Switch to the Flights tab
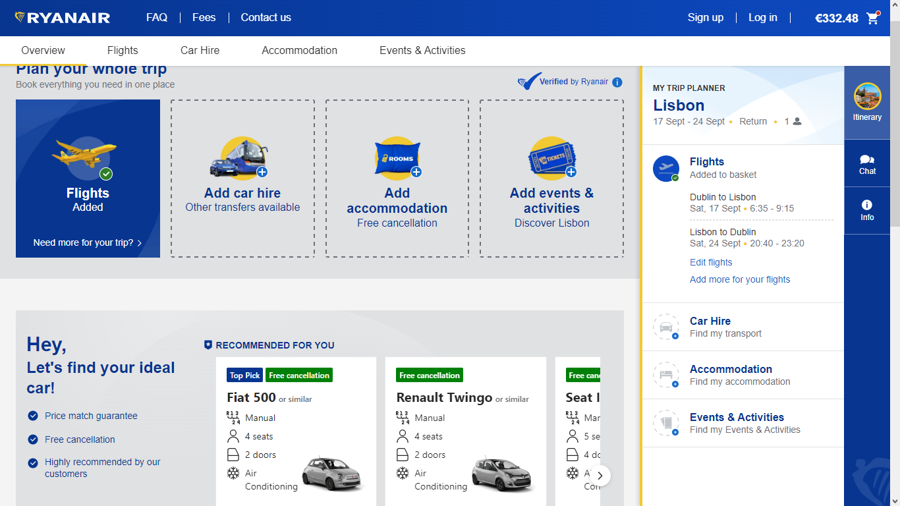 point(123,51)
